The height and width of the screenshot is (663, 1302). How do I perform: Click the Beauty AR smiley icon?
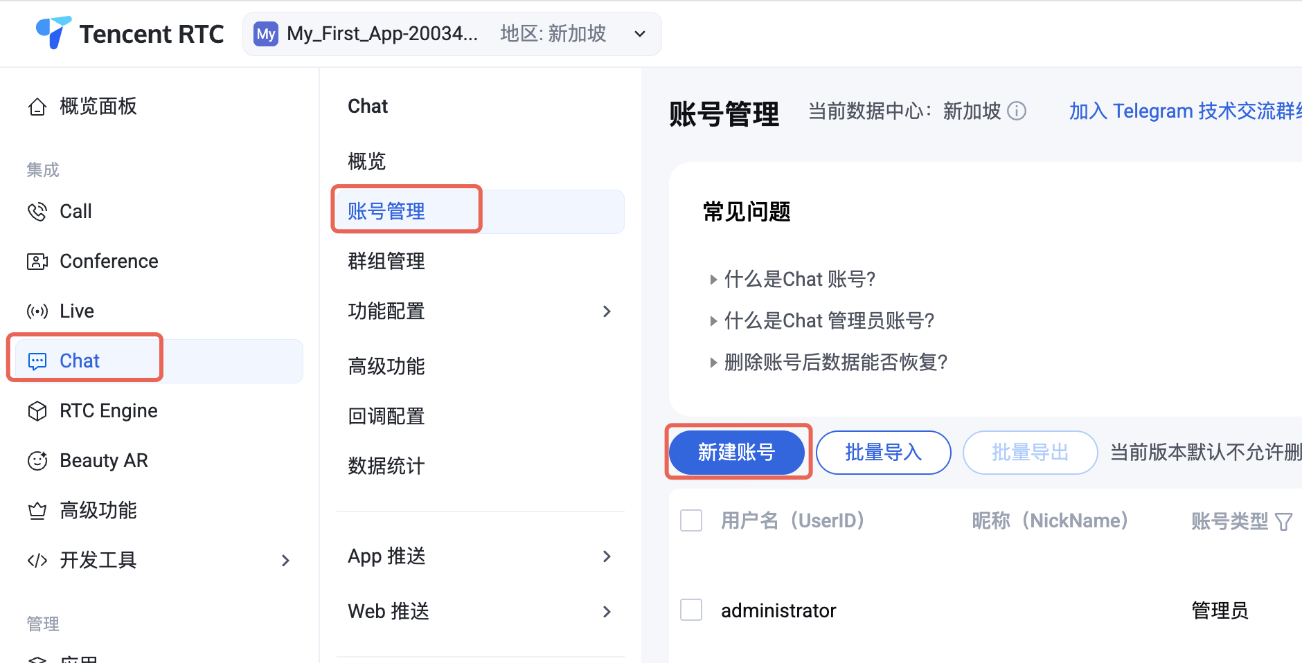37,461
